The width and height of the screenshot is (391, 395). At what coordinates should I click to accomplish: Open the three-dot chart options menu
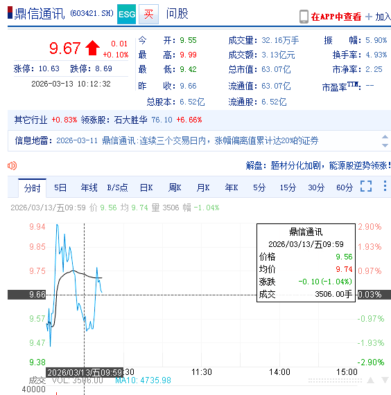pyautogui.click(x=385, y=186)
